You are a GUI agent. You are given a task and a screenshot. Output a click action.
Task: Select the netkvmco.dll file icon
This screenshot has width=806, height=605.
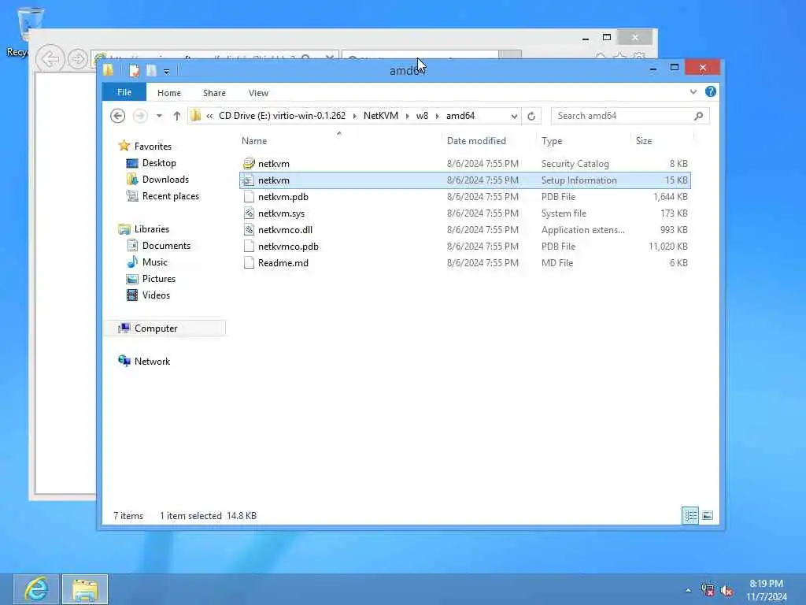point(249,229)
